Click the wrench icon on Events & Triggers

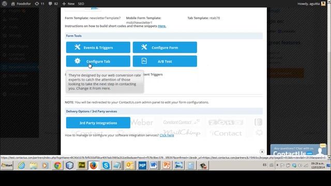coord(78,47)
